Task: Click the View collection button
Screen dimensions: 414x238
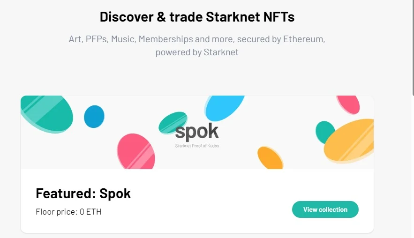Action: click(x=325, y=209)
